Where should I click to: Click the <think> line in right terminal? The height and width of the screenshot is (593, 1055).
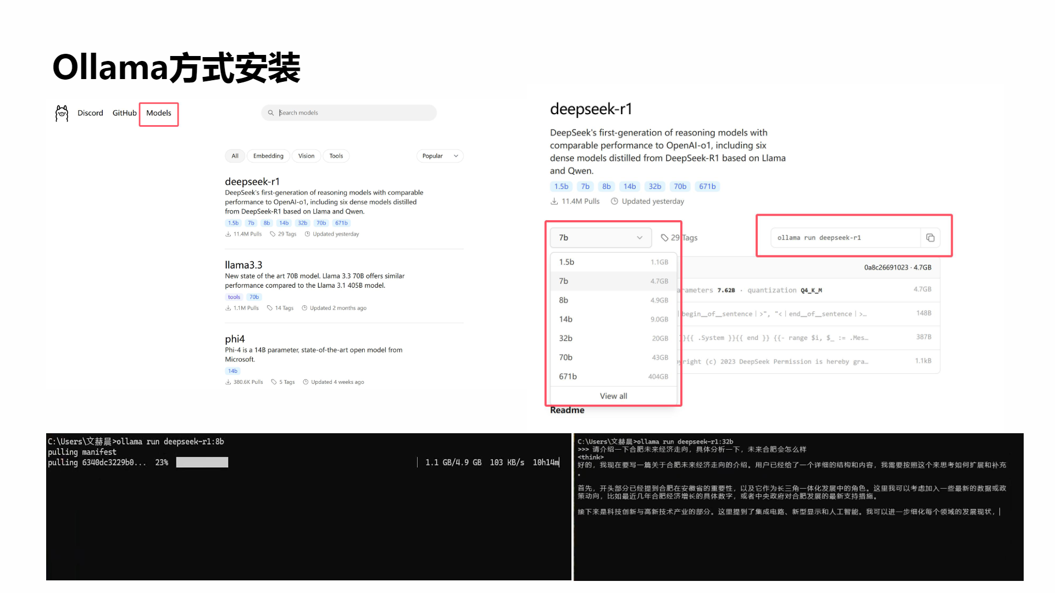pyautogui.click(x=591, y=457)
